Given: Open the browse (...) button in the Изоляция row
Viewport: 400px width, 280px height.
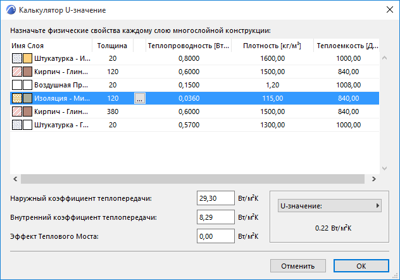Looking at the screenshot, I should point(140,98).
